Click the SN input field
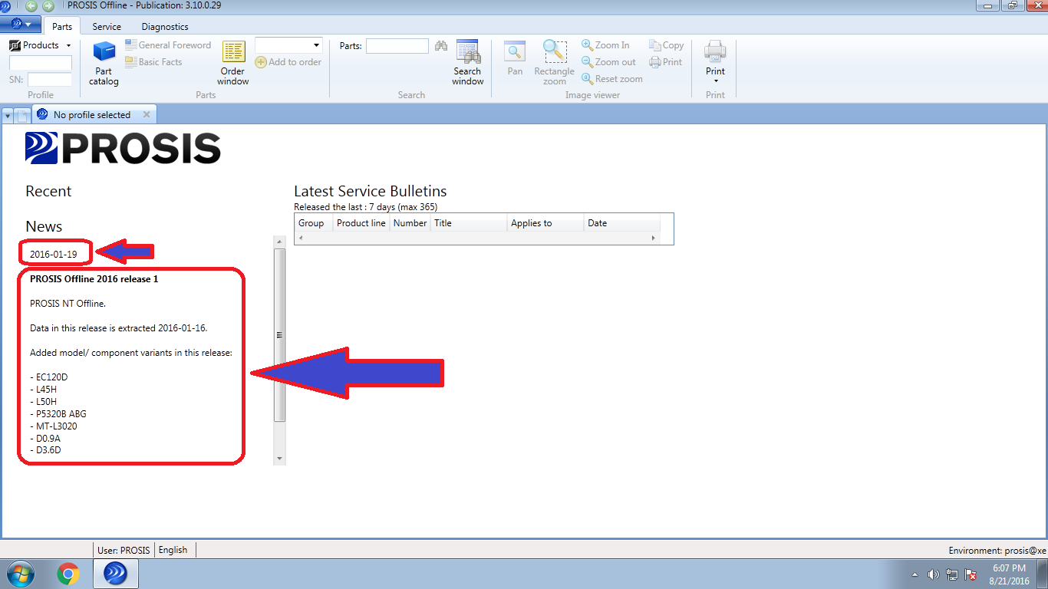This screenshot has width=1048, height=589. [x=49, y=80]
